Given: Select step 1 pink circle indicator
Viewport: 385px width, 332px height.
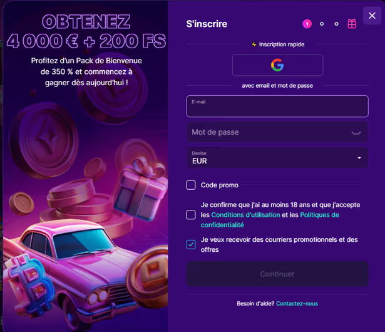Looking at the screenshot, I should tap(307, 24).
